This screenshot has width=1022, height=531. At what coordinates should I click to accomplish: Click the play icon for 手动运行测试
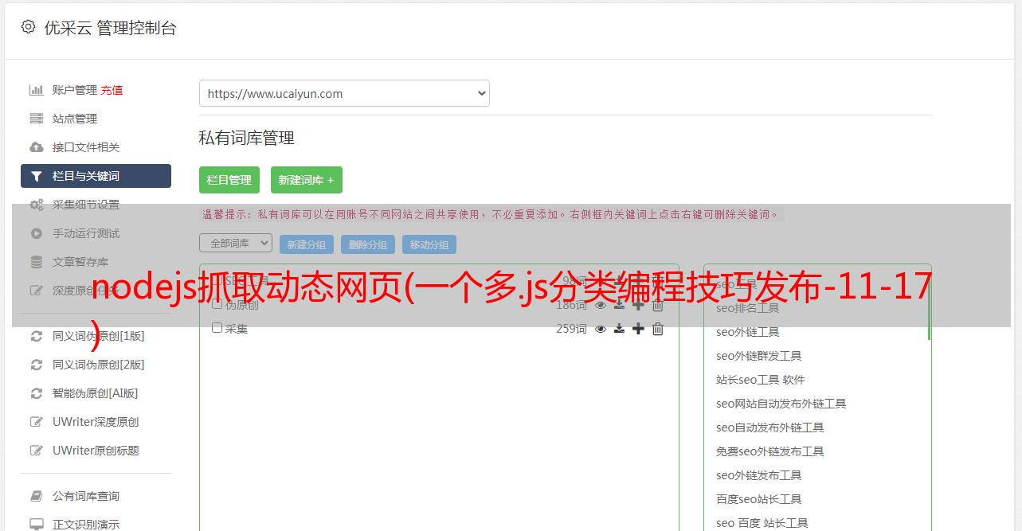click(37, 233)
